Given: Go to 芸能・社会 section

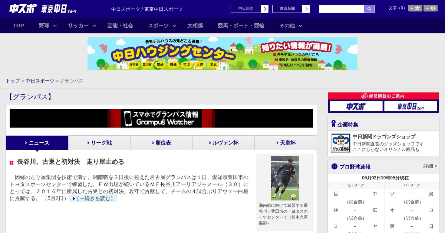Looking at the screenshot, I should (x=120, y=26).
